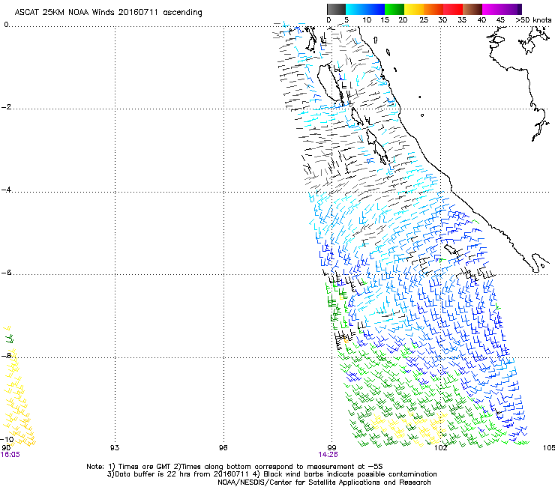Click the cyan-blue 5–15 knots legend gradient
This screenshot has height=487, width=555.
point(365,9)
